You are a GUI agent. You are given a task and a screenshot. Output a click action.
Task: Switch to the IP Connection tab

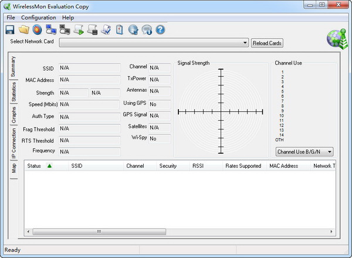click(x=13, y=143)
